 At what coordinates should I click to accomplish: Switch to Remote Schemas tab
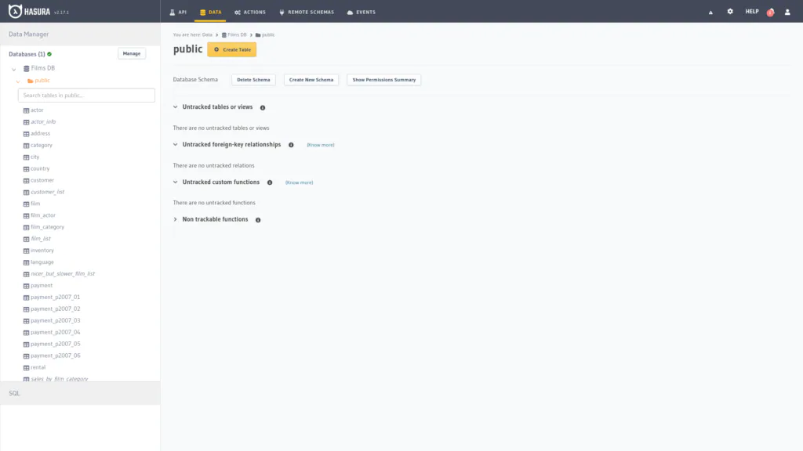[x=307, y=12]
